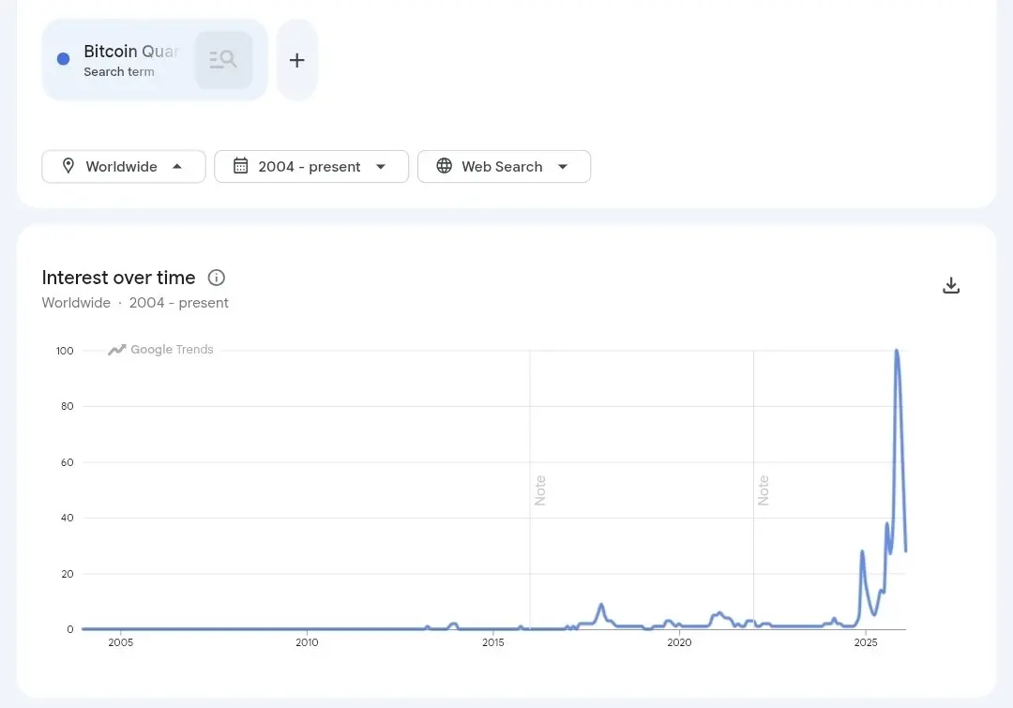Click the calendar icon in date filter
The width and height of the screenshot is (1013, 708).
241,166
